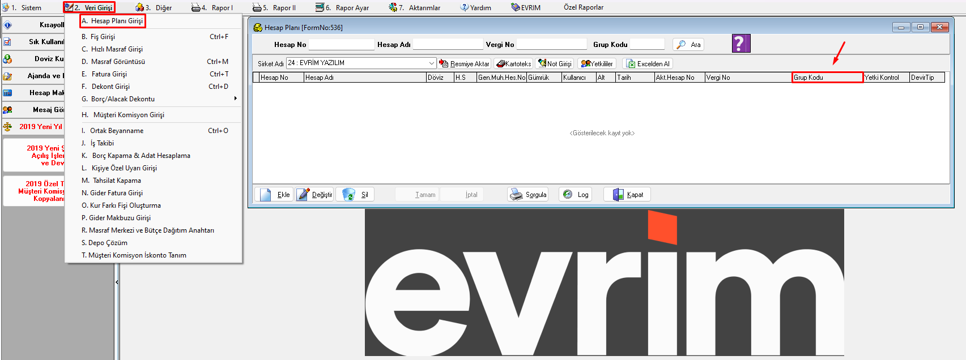Open the EVRIM menu
This screenshot has width=966, height=360.
point(526,7)
